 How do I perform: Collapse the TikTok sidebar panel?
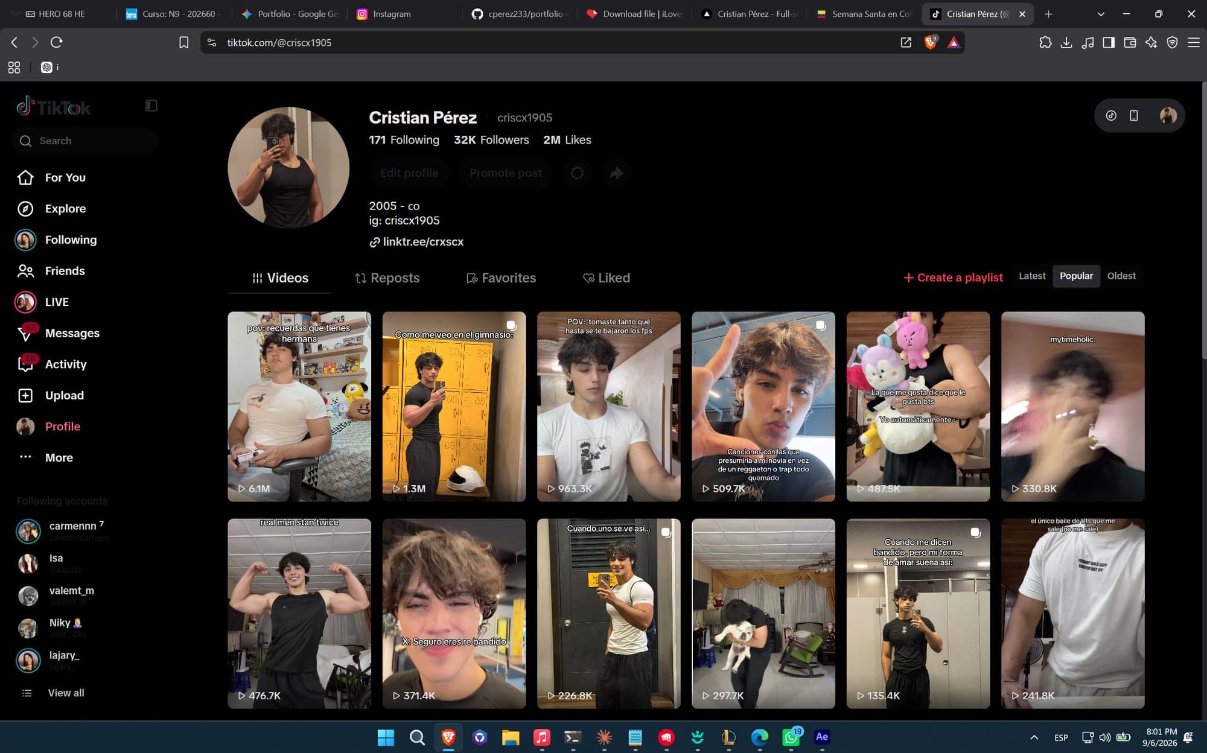(151, 106)
